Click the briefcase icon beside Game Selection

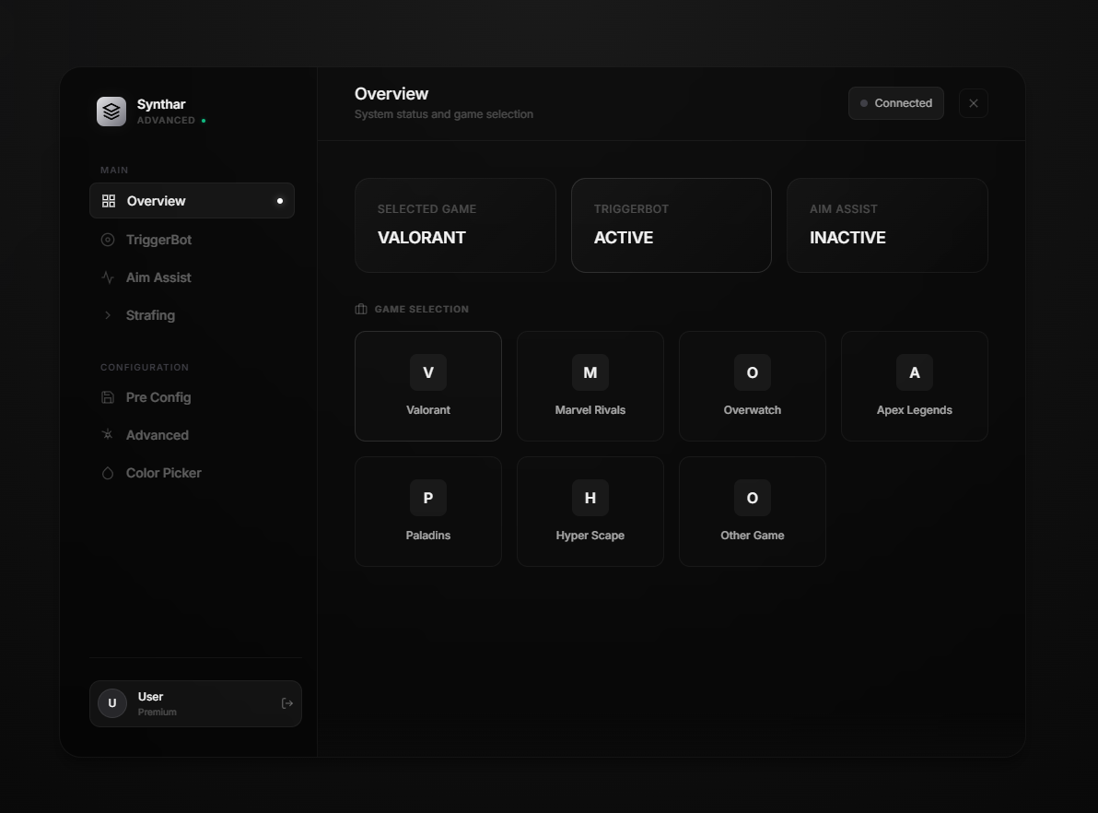[358, 309]
